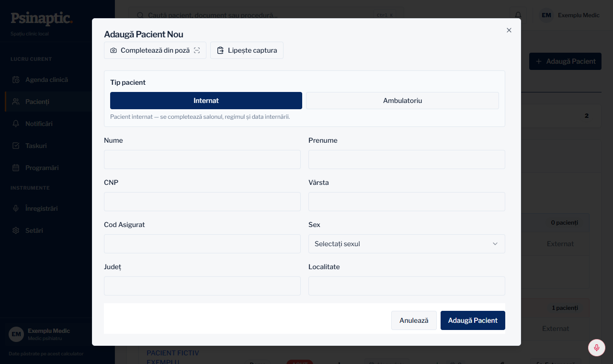613x364 pixels.
Task: Open Agenda clinică via its calendar icon
Action: point(16,80)
